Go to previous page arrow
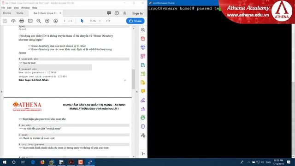This screenshot has height=166, width=295. click(47, 21)
